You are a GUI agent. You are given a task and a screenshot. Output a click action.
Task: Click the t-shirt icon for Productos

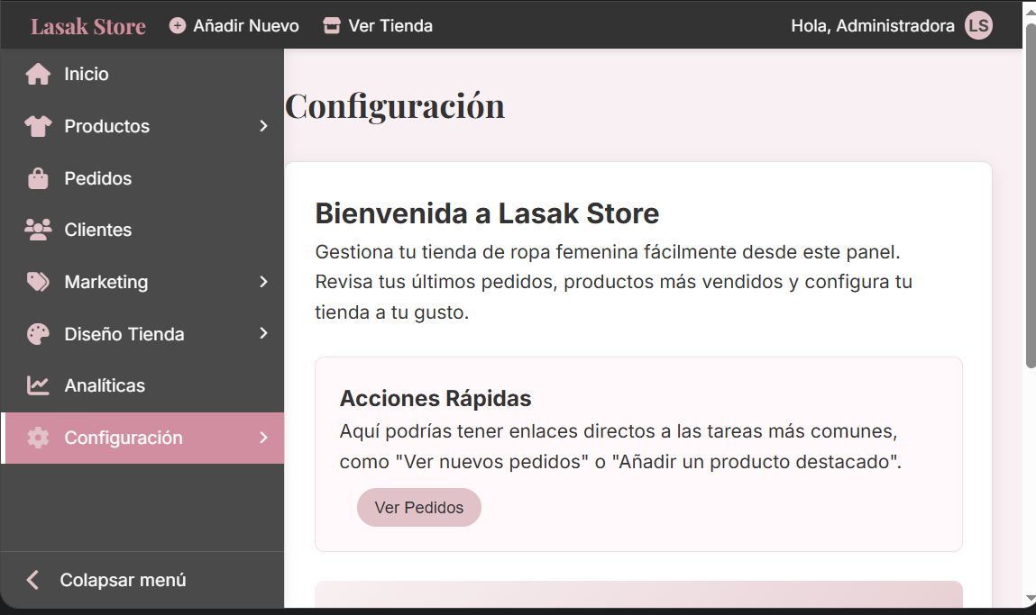(x=38, y=127)
